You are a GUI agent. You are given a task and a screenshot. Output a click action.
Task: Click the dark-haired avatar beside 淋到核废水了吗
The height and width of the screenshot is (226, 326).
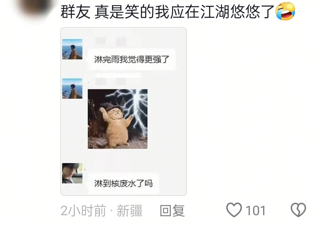(72, 173)
